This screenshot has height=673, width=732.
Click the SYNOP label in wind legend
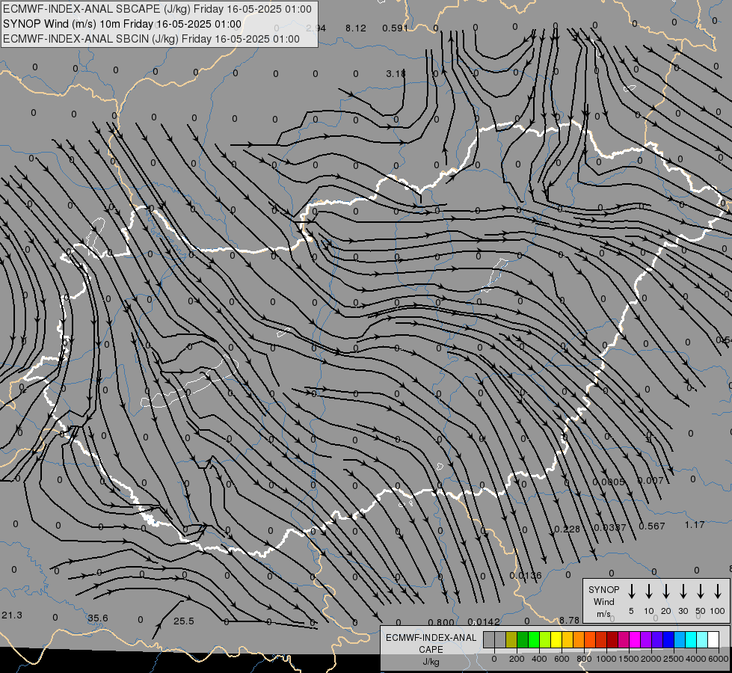tap(603, 590)
